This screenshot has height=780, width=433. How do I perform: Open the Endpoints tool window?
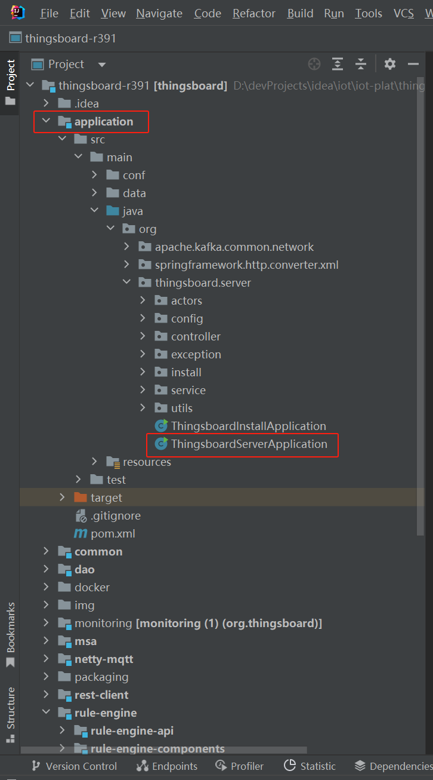(166, 766)
